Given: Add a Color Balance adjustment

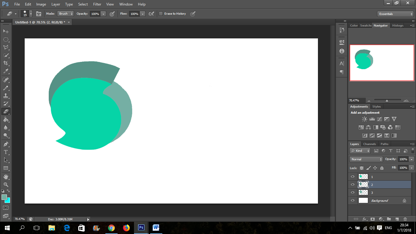Looking at the screenshot, I should pos(368,127).
